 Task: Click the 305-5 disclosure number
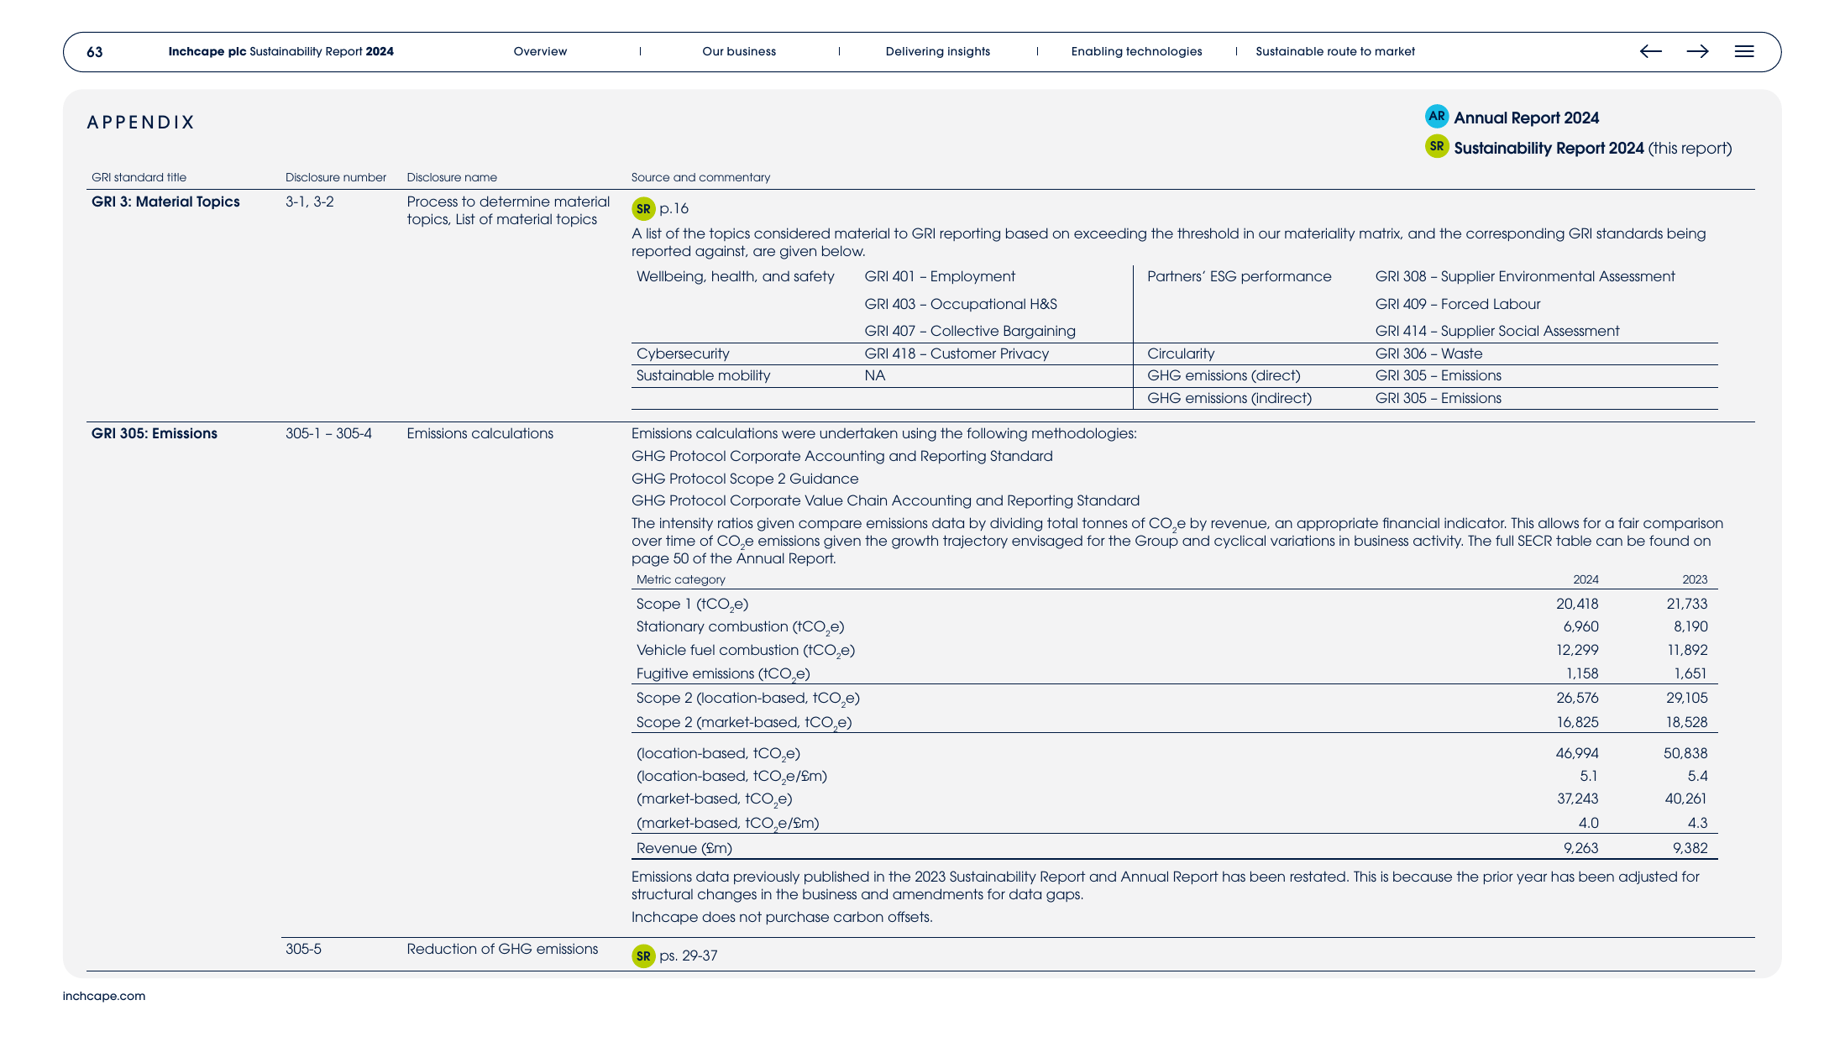tap(303, 949)
